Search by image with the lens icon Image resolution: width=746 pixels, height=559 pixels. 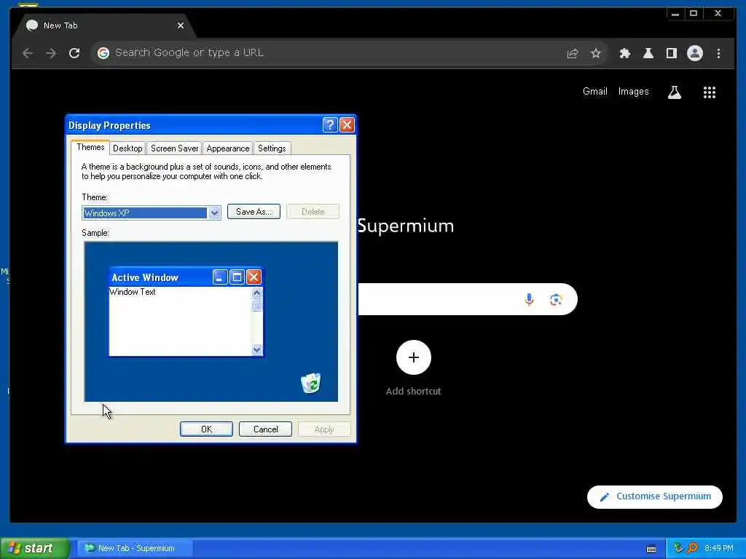pyautogui.click(x=556, y=299)
